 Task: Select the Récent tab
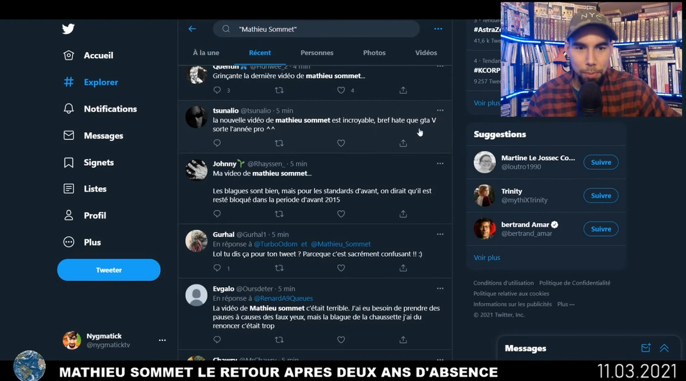coord(260,53)
